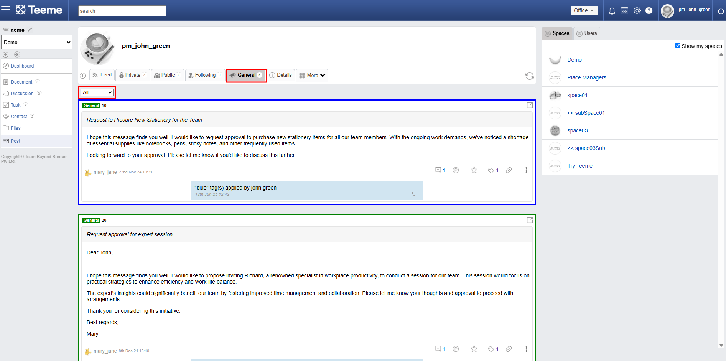Open Task in the sidebar
The image size is (726, 361).
(x=16, y=105)
